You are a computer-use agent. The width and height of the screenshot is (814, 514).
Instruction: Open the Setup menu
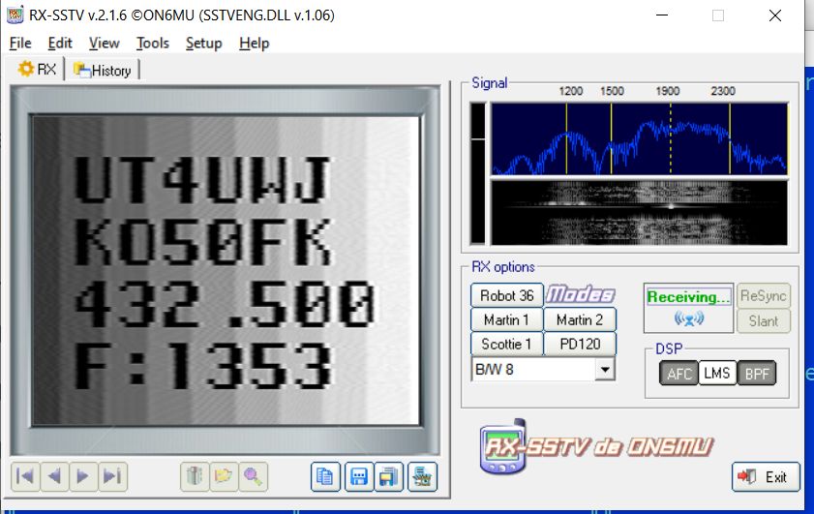[x=203, y=43]
